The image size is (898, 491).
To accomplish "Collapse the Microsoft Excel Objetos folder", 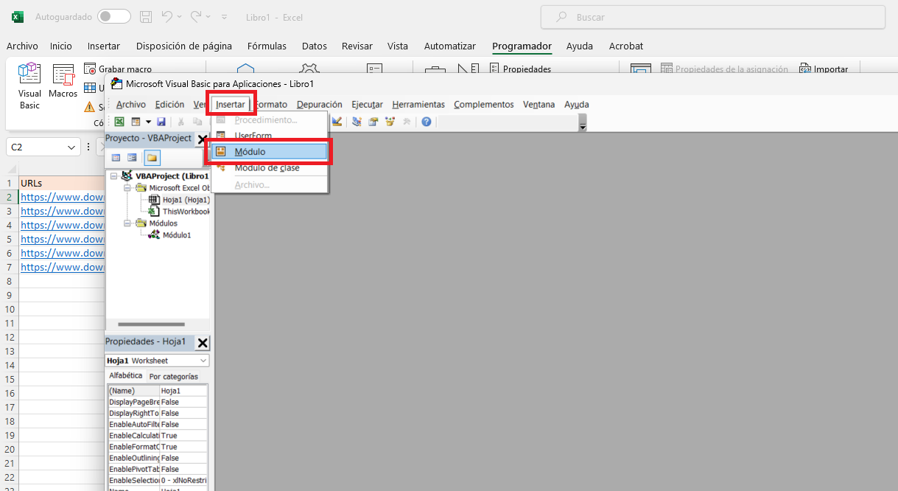I will (127, 188).
